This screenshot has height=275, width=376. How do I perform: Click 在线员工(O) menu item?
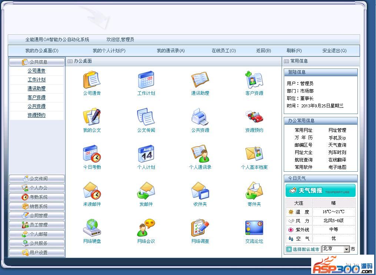(223, 51)
